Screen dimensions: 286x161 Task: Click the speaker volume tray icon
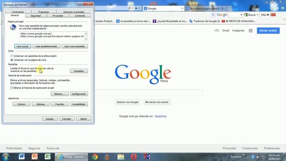pos(258,157)
